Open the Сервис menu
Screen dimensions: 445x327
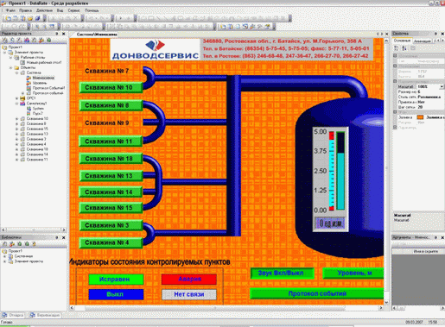(x=74, y=10)
